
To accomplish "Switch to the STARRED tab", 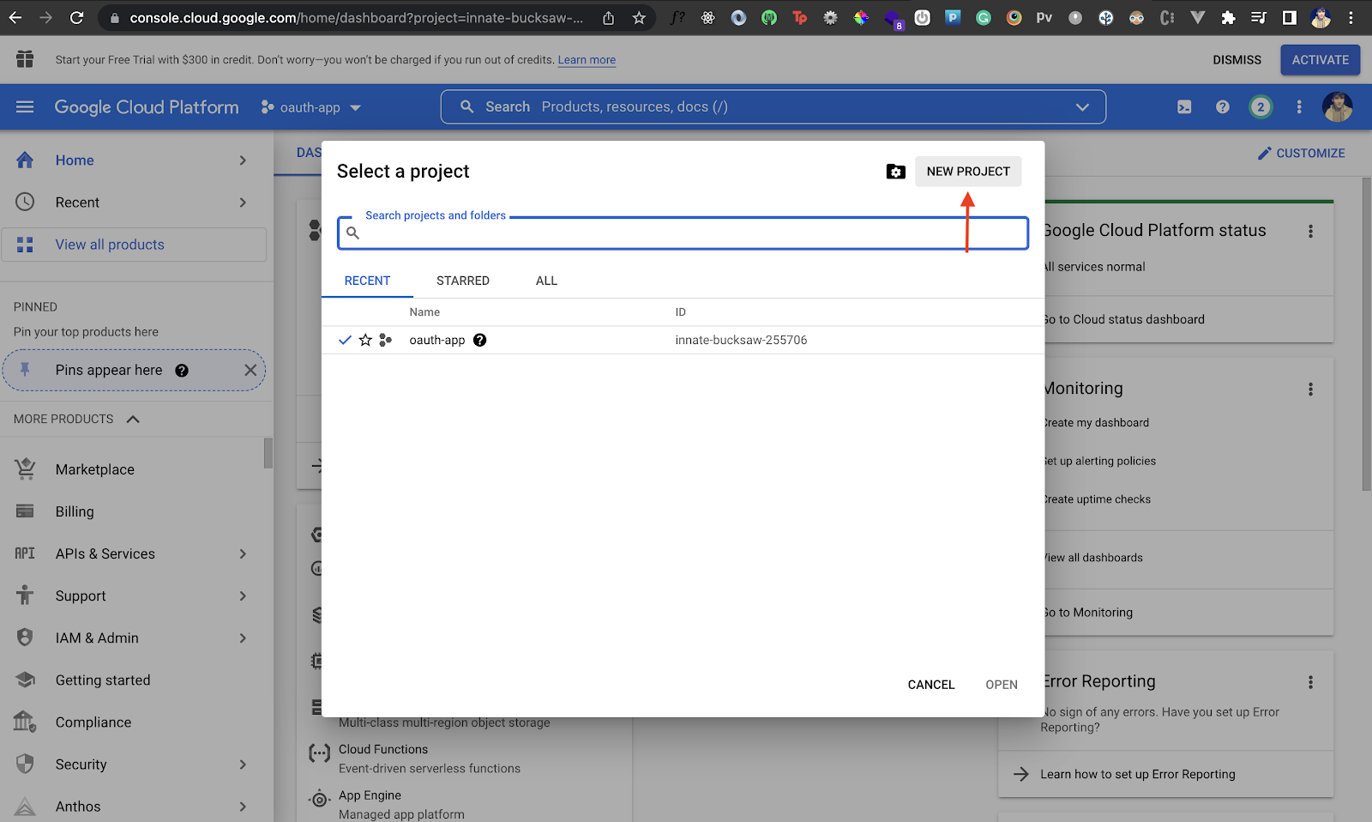I will click(x=463, y=281).
